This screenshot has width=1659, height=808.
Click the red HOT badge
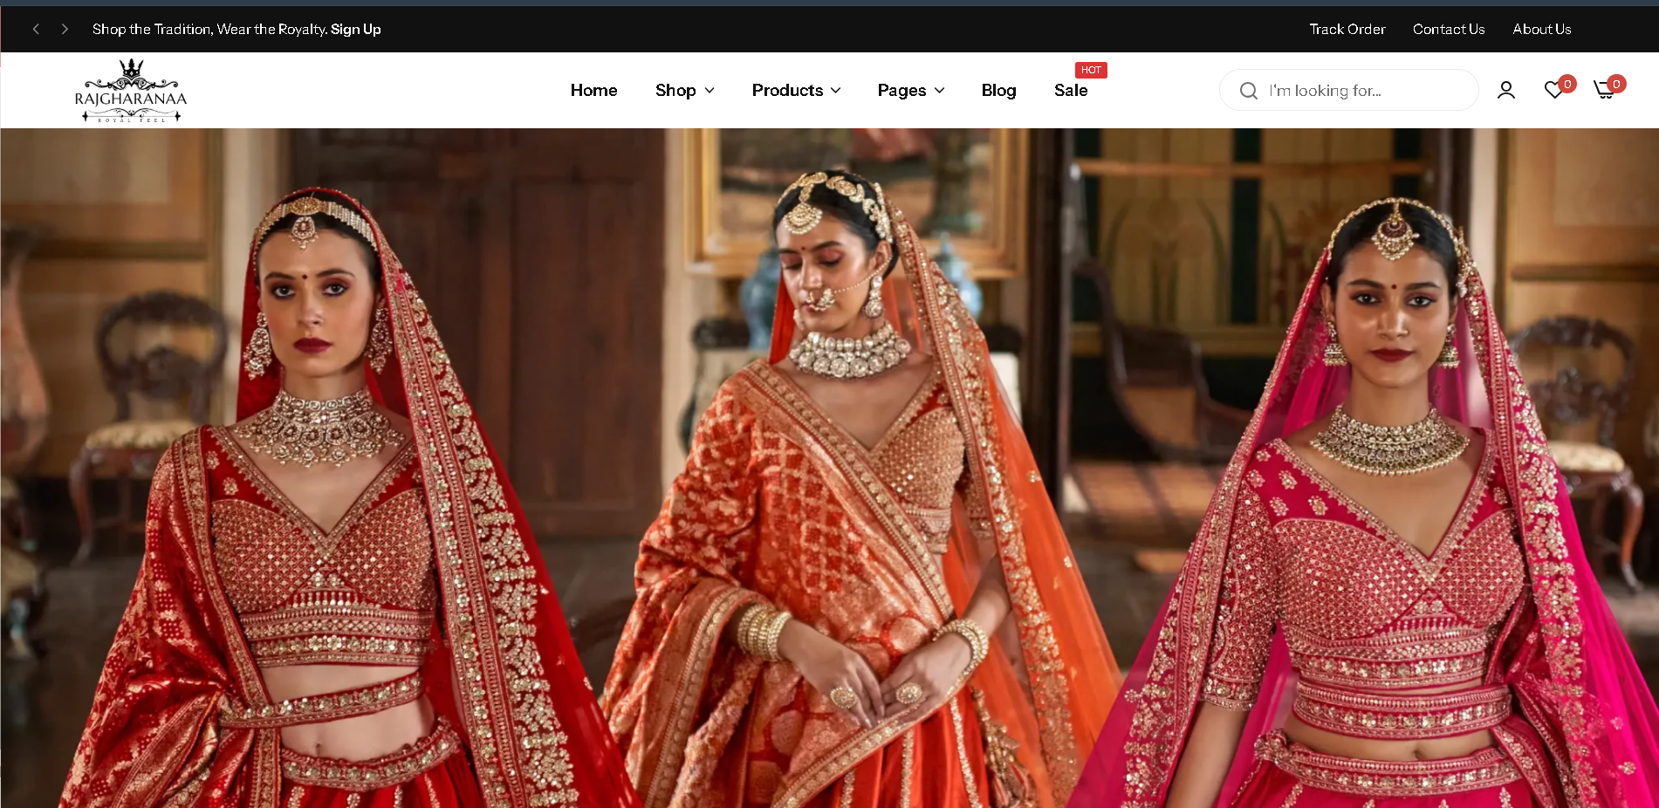tap(1090, 70)
